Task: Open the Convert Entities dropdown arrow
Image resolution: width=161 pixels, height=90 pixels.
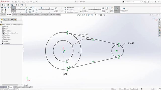Action: 50,12
